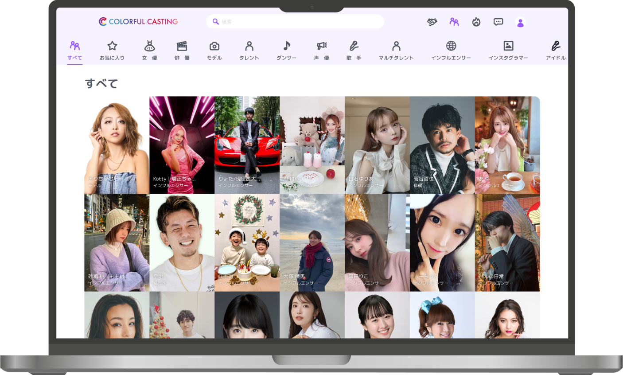Screen dimensions: 623x375
Task: Switch to the タレント tab
Action: pyautogui.click(x=249, y=51)
